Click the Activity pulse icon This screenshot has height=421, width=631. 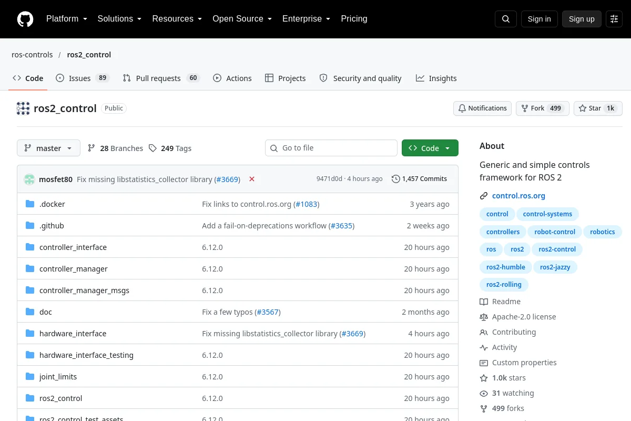pyautogui.click(x=484, y=347)
